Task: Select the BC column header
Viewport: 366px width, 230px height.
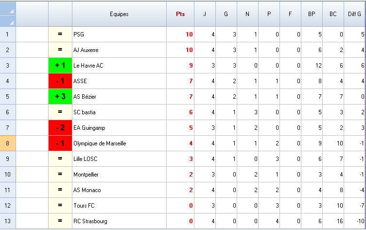Action: point(333,14)
